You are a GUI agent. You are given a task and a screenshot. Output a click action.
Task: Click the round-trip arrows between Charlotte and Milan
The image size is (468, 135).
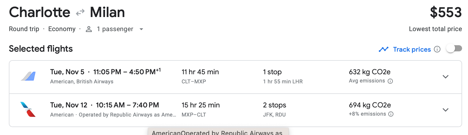click(x=80, y=13)
